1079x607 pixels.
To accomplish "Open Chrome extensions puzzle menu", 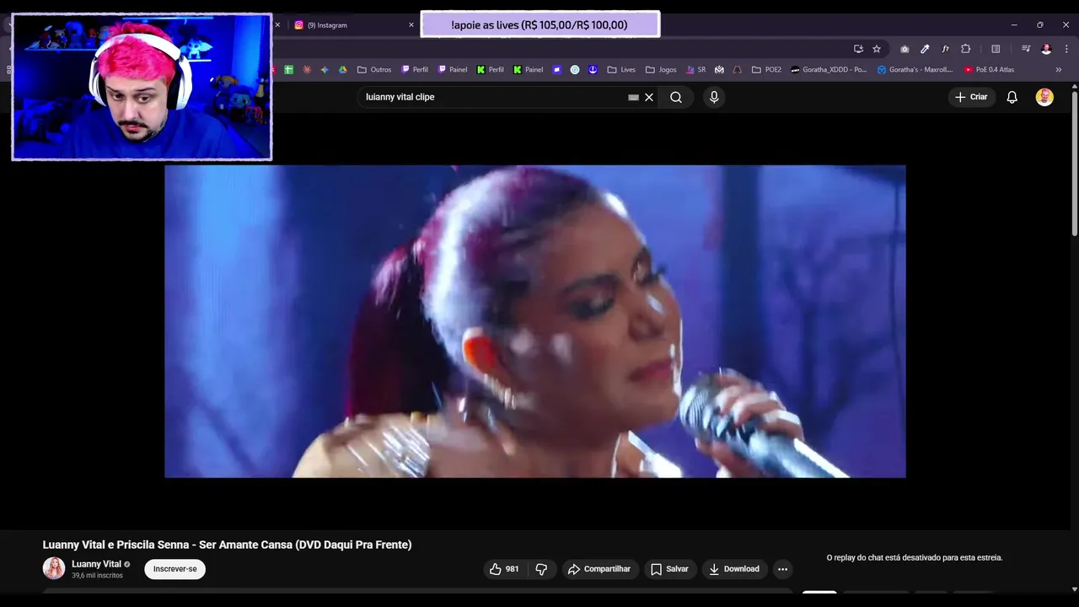I will point(966,49).
